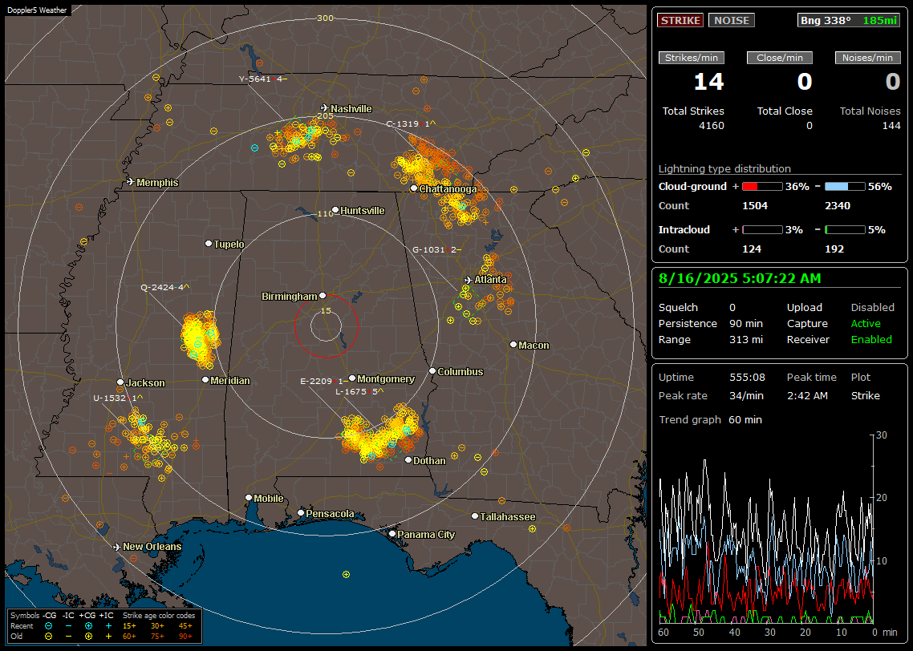This screenshot has width=913, height=651.
Task: Click storm cell label U-1532
Action: (118, 398)
